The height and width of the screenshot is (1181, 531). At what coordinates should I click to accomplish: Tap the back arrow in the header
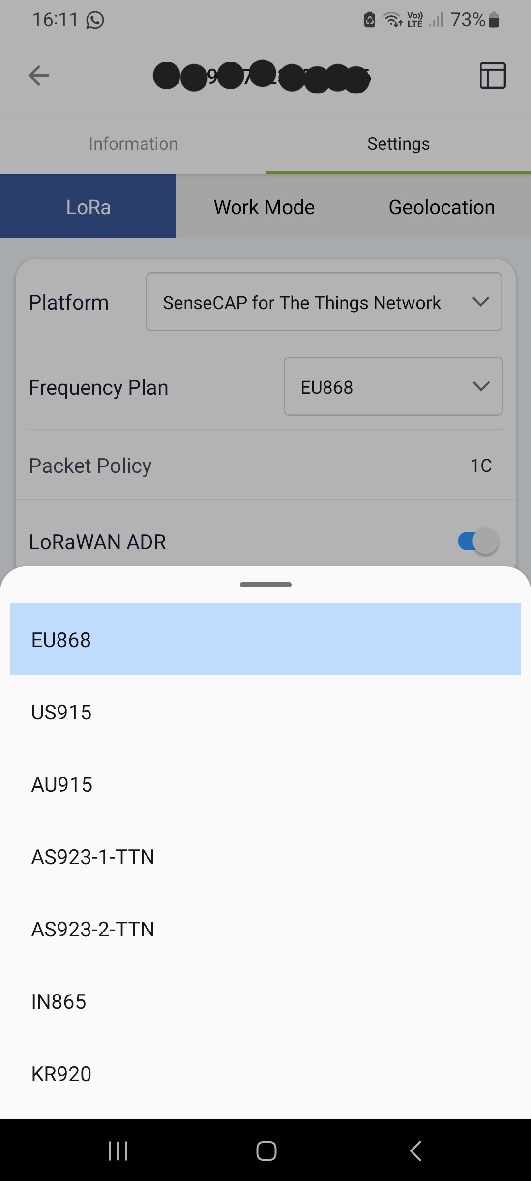39,76
